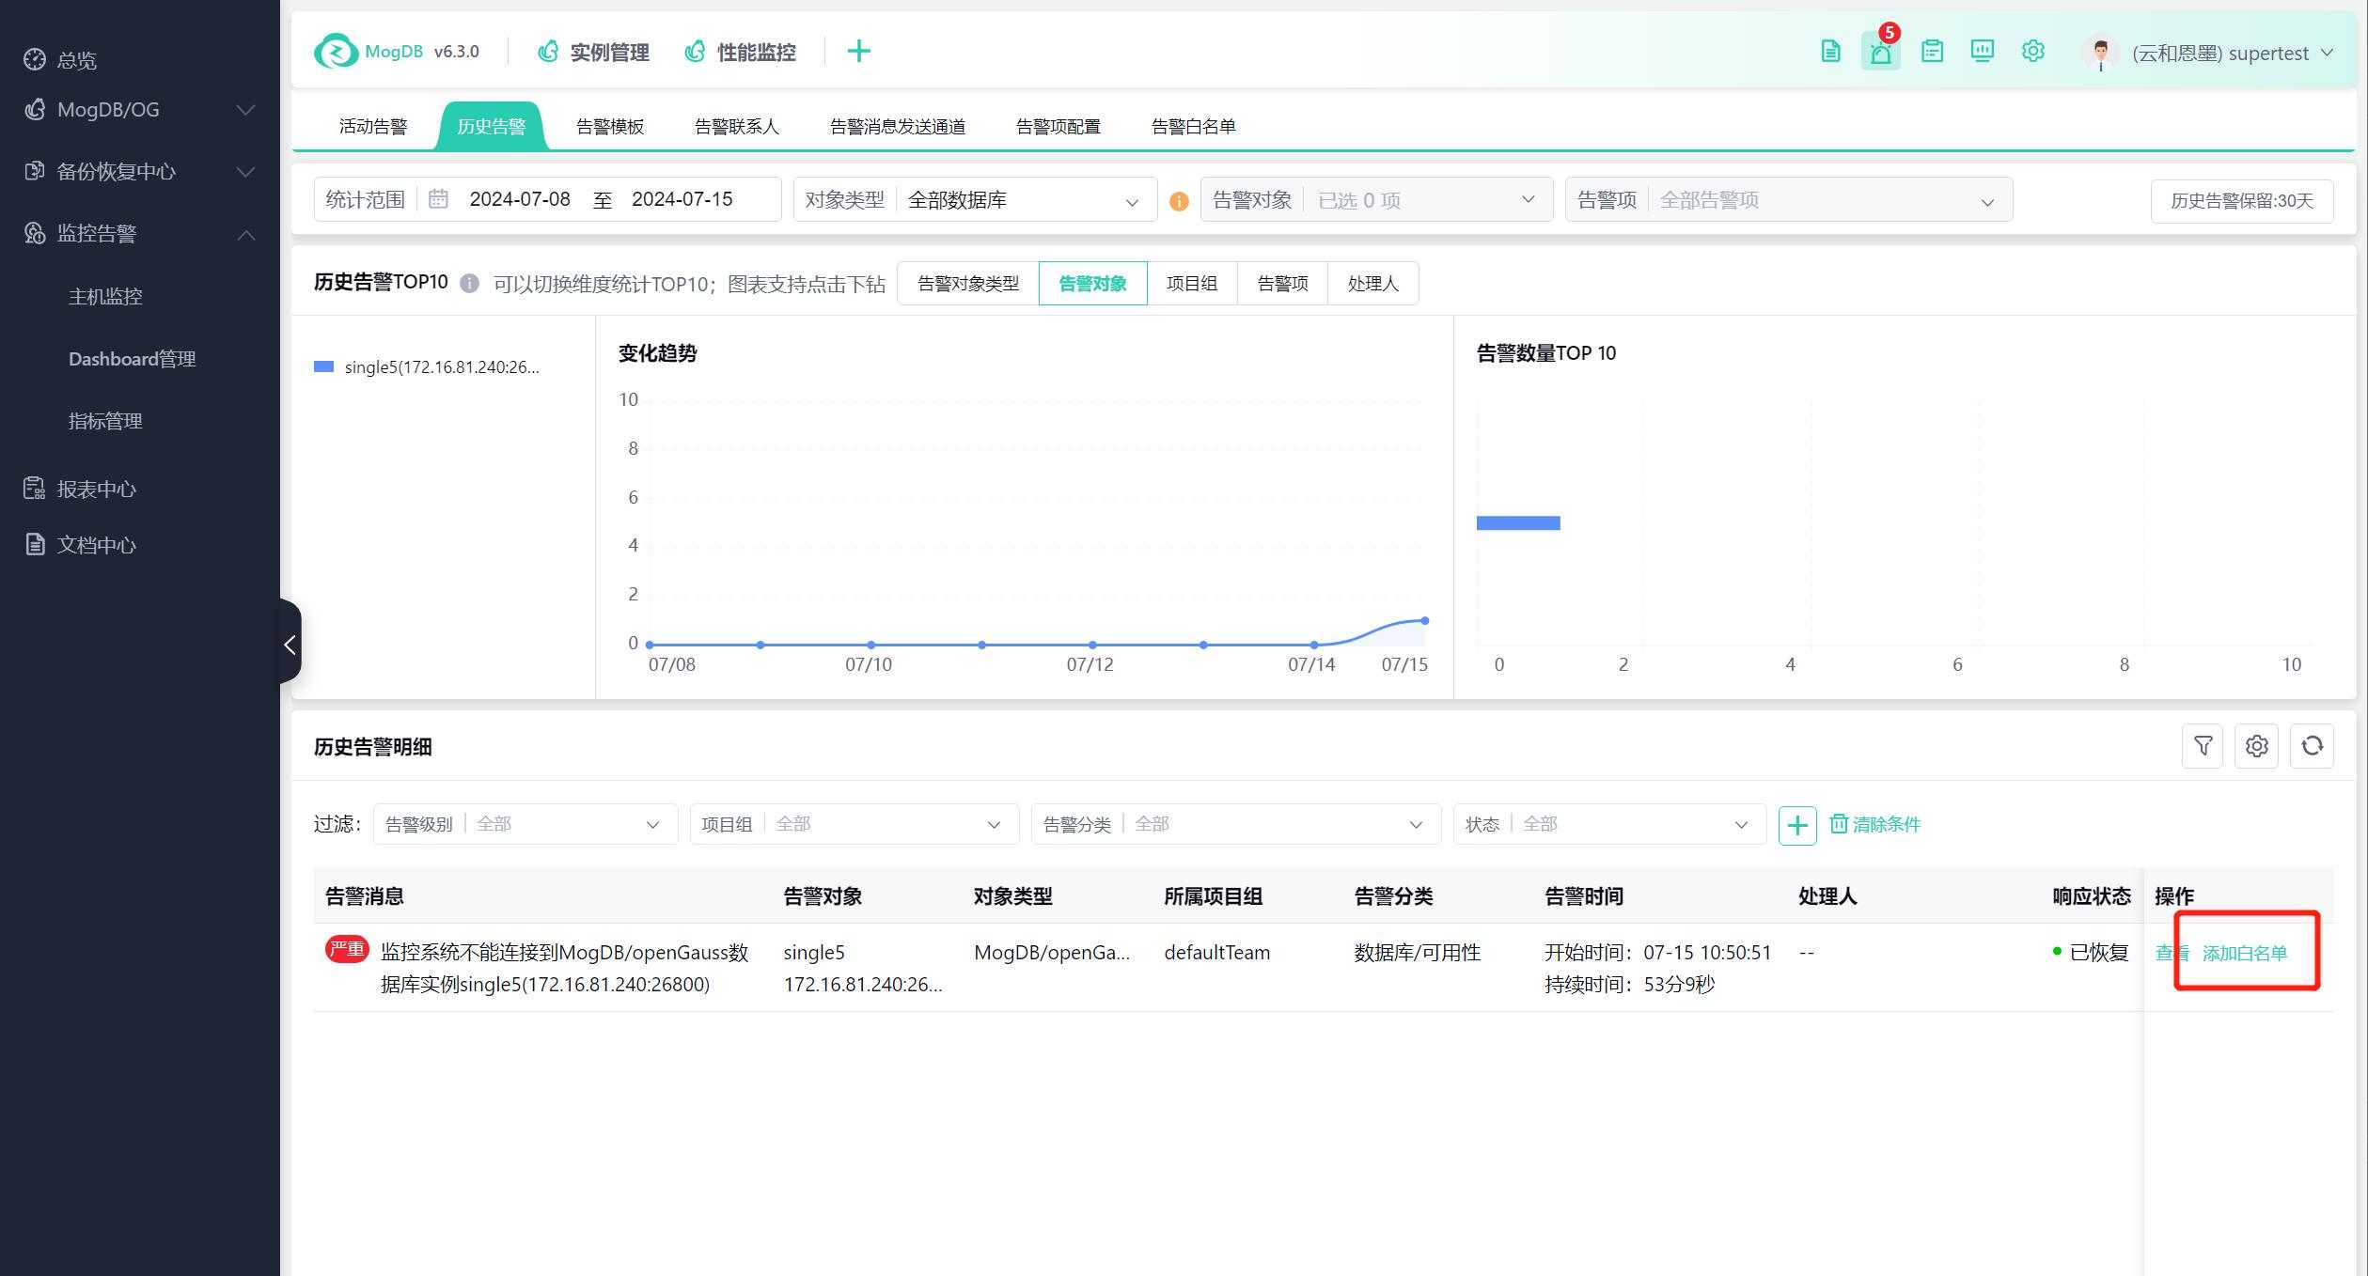Switch to the 告警消息发送通道 tab

point(898,126)
